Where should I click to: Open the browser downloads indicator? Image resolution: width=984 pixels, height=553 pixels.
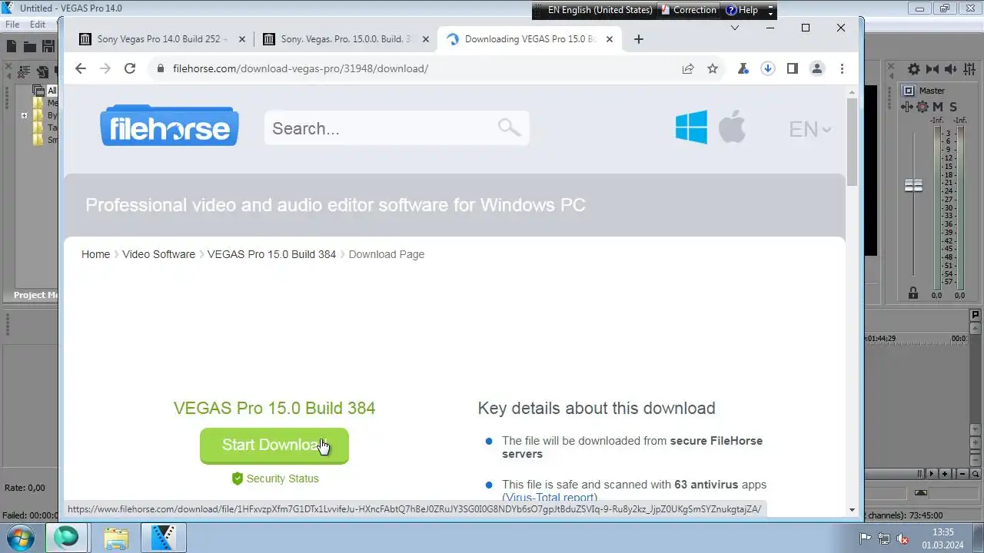pyautogui.click(x=767, y=68)
